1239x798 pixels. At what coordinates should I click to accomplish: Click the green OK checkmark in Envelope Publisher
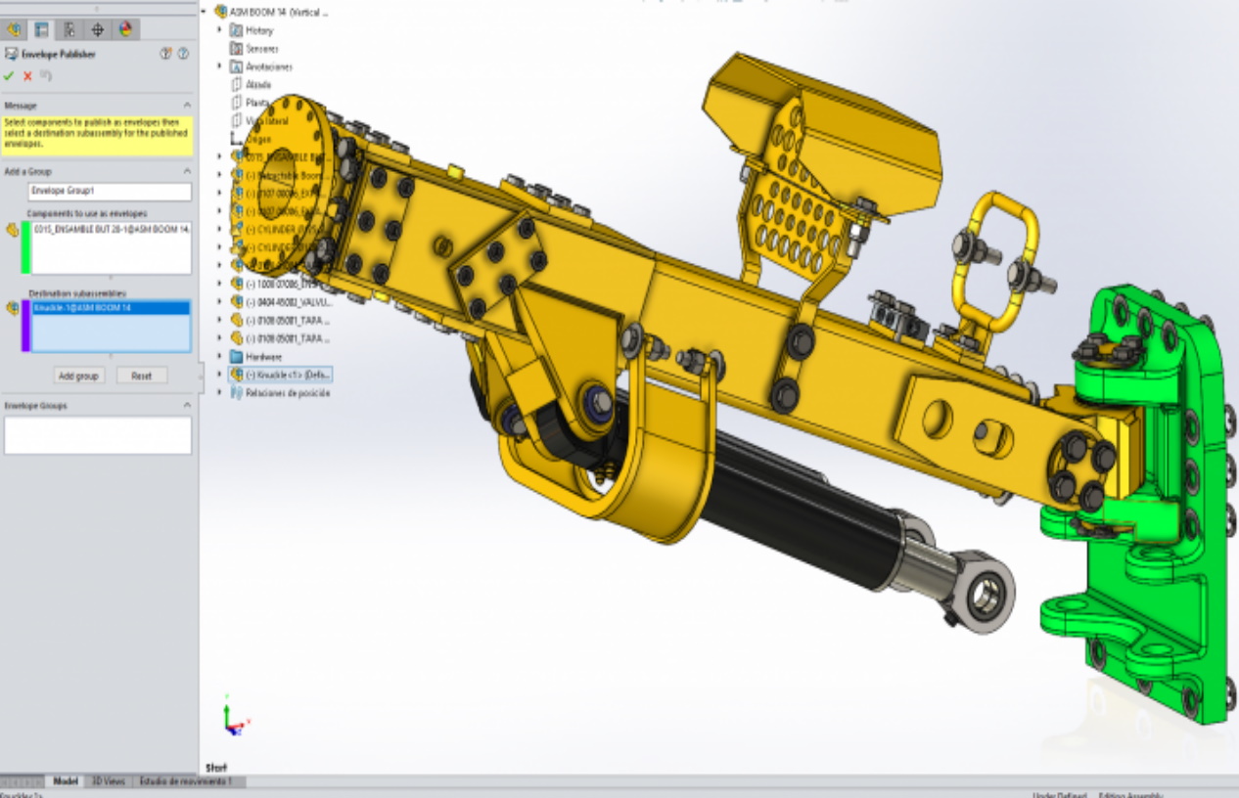pyautogui.click(x=9, y=76)
